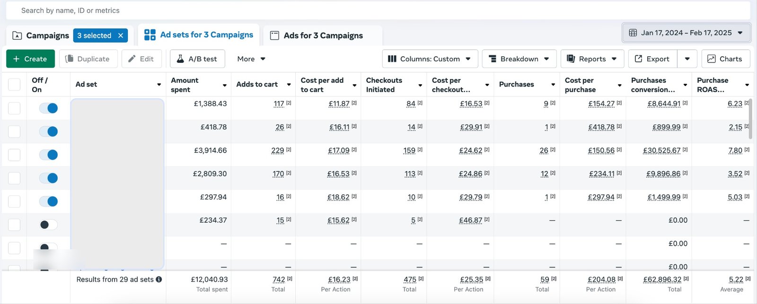Click the Columns bars icon
757x304 pixels.
click(x=392, y=59)
